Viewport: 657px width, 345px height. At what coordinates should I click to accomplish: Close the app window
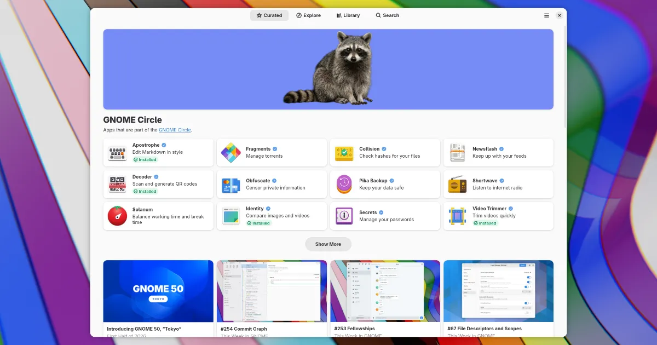pos(559,15)
